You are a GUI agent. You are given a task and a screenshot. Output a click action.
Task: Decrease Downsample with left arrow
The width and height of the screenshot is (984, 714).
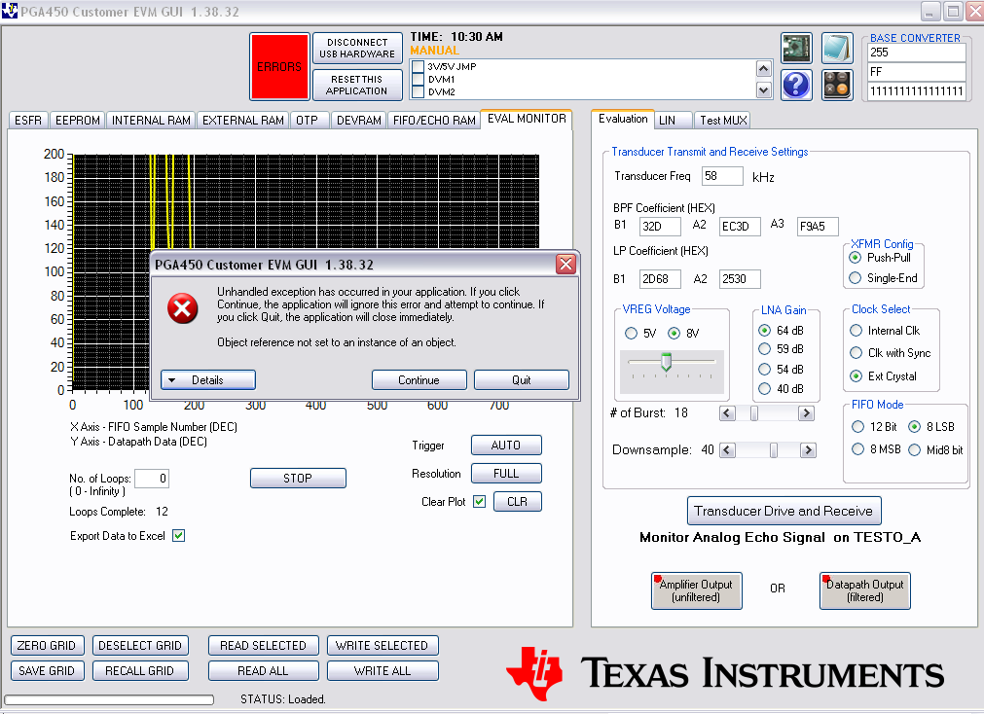(x=727, y=449)
